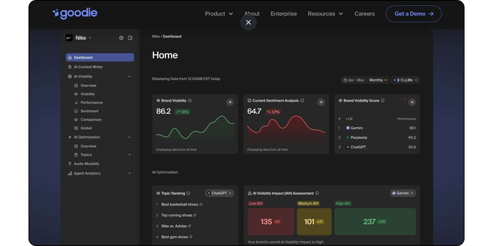493x246 pixels.
Task: Open the AI Content Writer section
Action: pyautogui.click(x=88, y=67)
